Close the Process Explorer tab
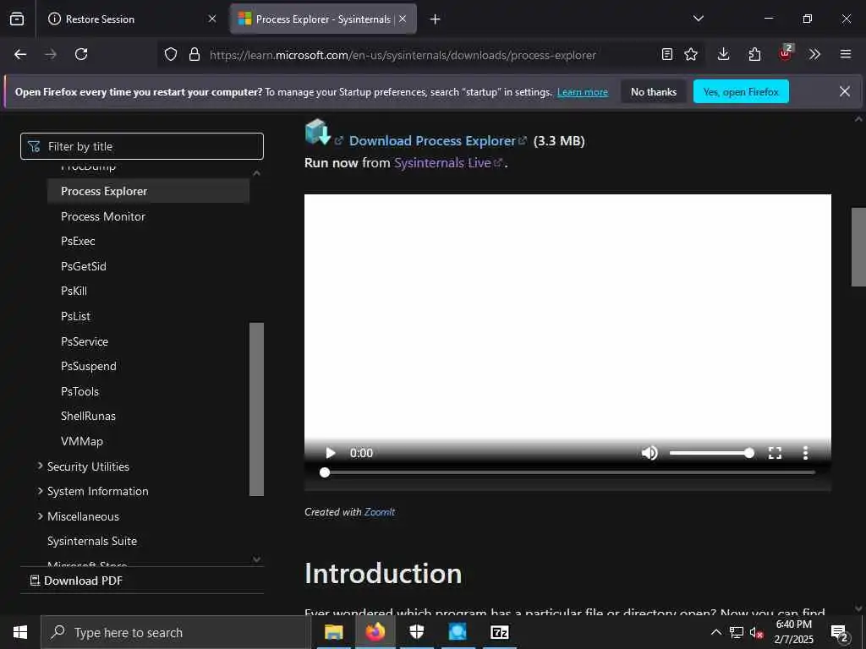 (403, 19)
